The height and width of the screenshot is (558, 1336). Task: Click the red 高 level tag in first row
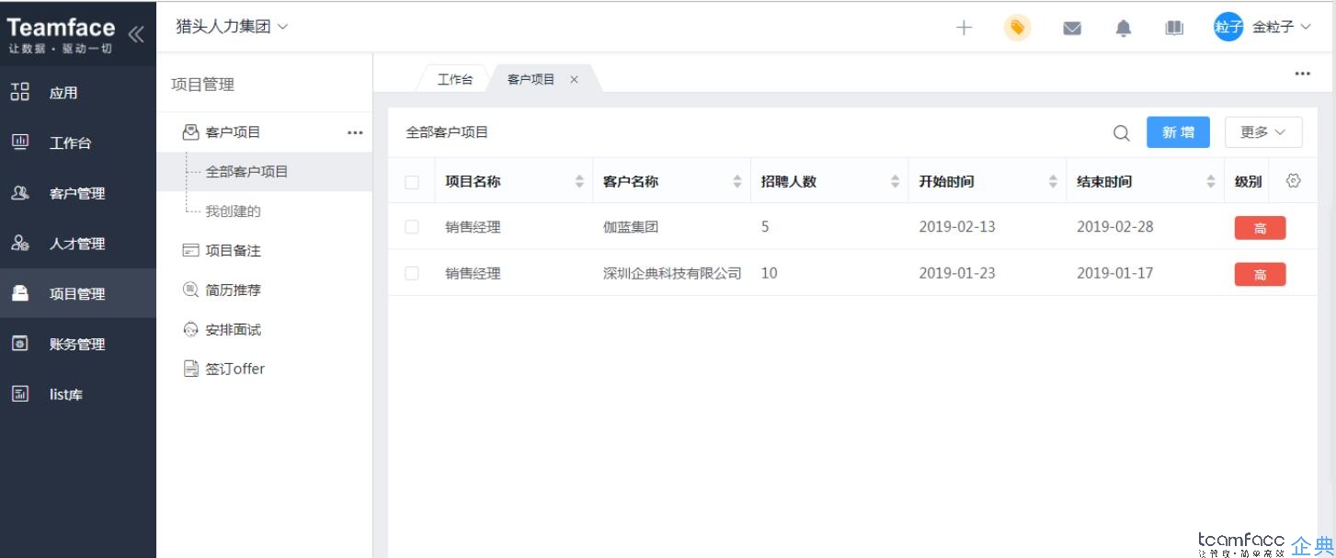coord(1260,228)
